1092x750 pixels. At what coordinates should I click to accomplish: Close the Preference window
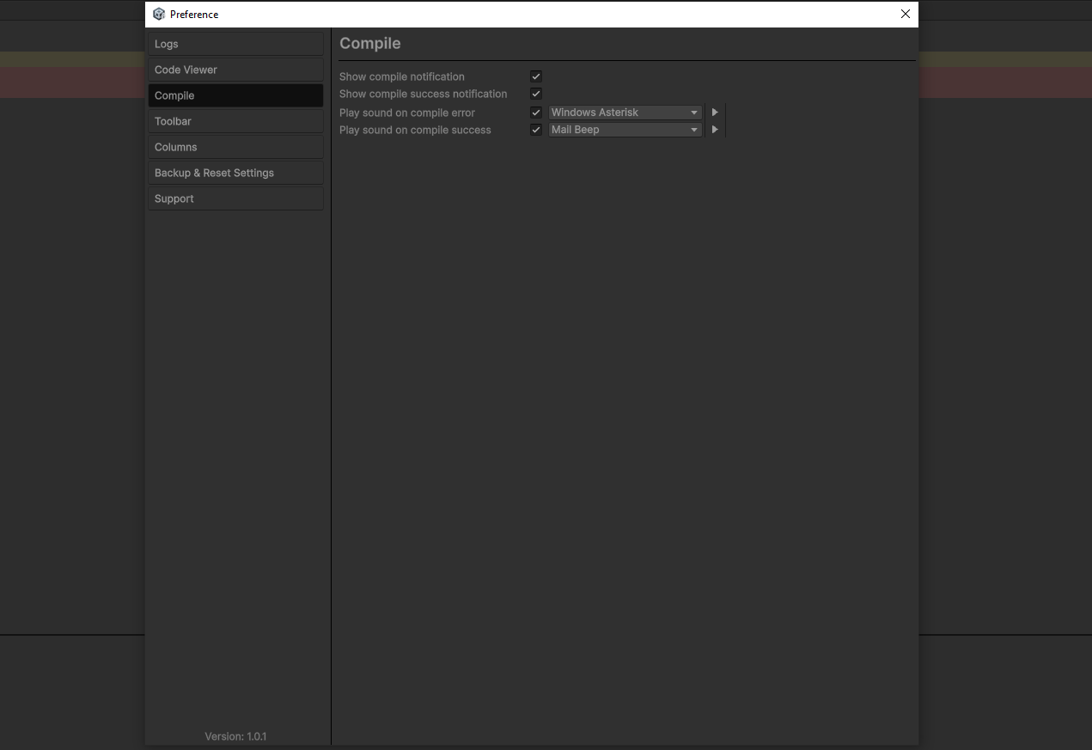coord(905,14)
